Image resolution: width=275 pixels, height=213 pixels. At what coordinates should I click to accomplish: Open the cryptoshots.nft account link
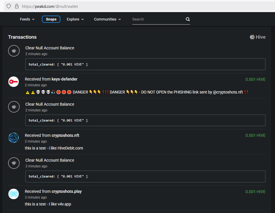click(65, 135)
